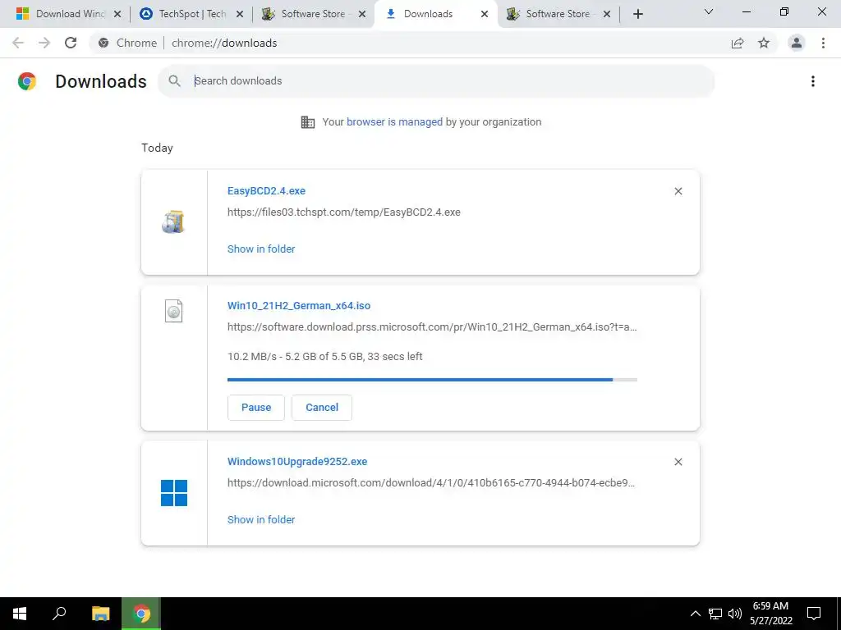
Task: Click the Chrome taskbar icon
Action: tap(141, 614)
